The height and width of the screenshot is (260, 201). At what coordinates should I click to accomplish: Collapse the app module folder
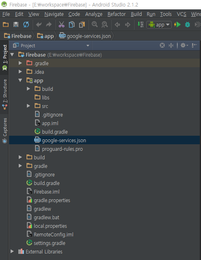[x=20, y=80]
